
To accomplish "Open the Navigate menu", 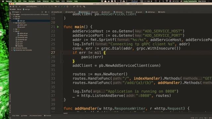I will tap(32, 1).
